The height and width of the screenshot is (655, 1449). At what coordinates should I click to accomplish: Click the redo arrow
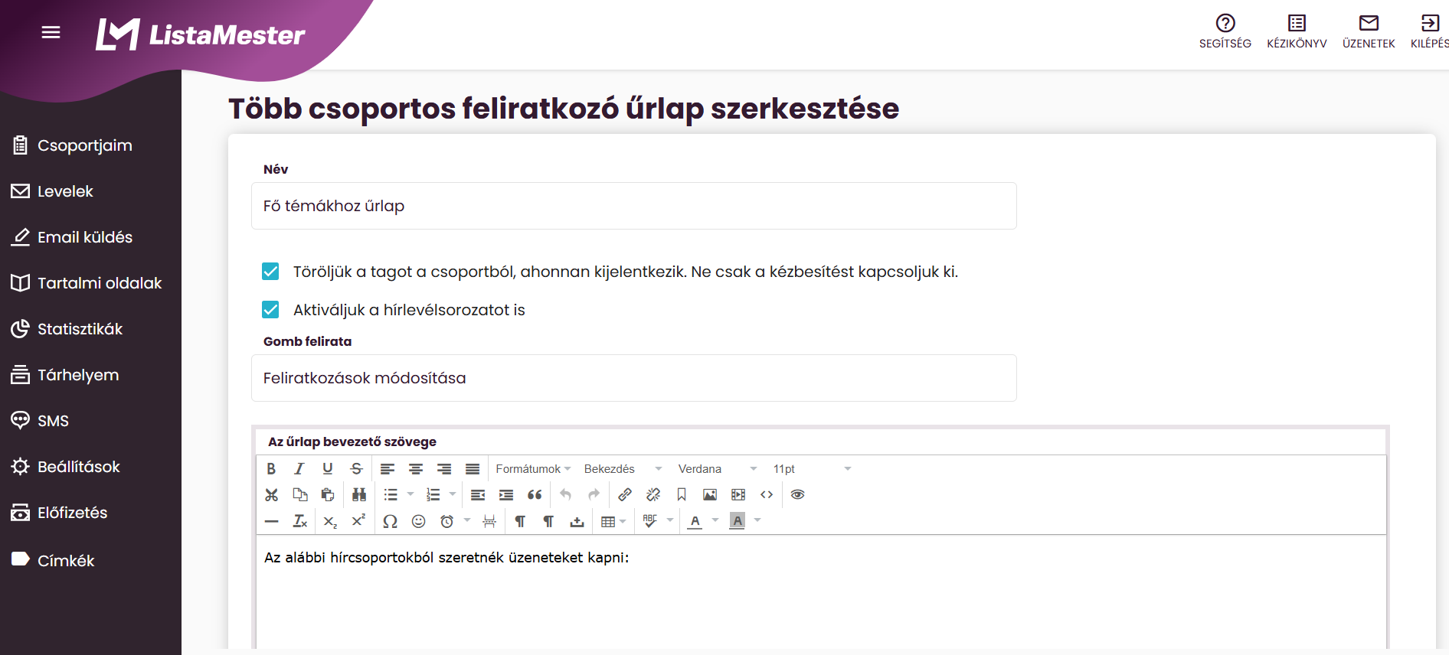coord(594,495)
